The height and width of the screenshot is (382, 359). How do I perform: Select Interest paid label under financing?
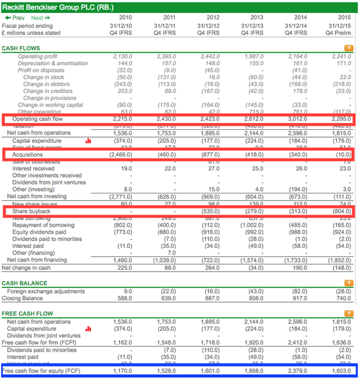pyautogui.click(x=28, y=246)
